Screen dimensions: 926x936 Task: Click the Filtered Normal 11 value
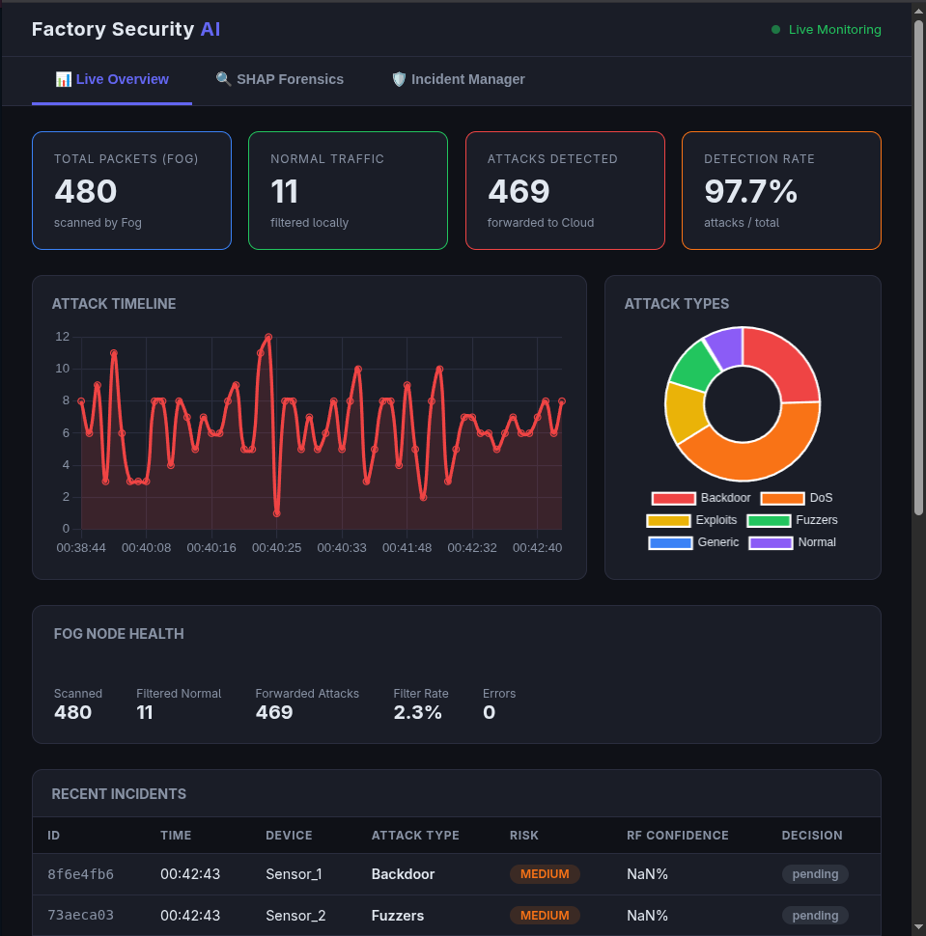click(145, 712)
